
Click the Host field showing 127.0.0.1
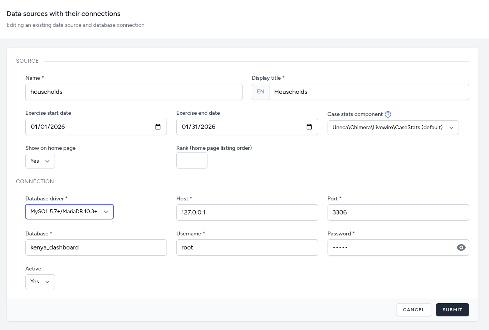(247, 212)
